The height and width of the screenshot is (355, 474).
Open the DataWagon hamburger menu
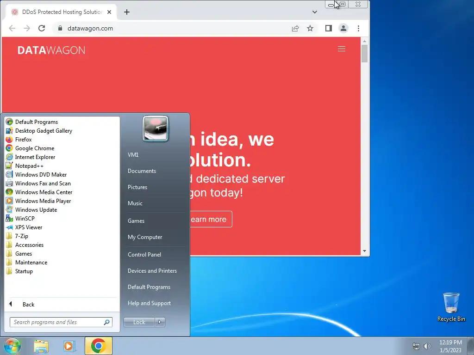[342, 49]
